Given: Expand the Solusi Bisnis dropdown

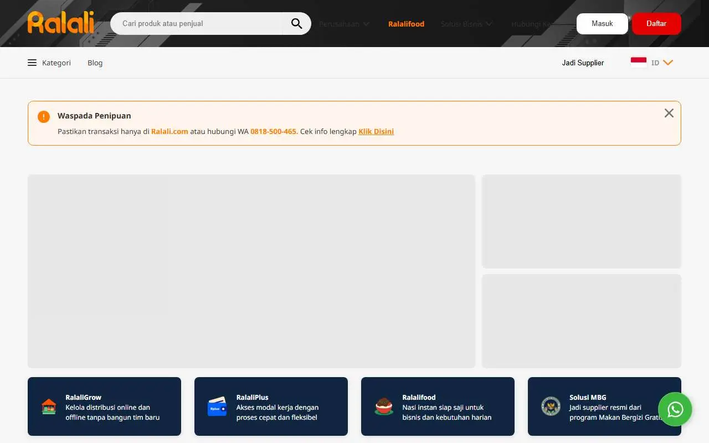Looking at the screenshot, I should [x=466, y=24].
